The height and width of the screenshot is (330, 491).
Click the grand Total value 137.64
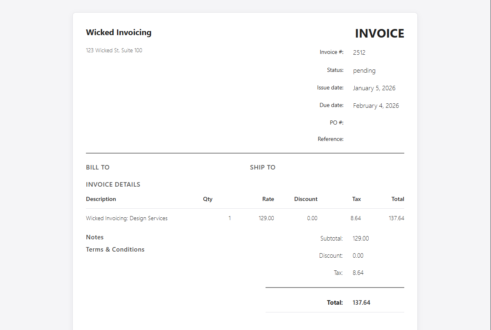(361, 303)
